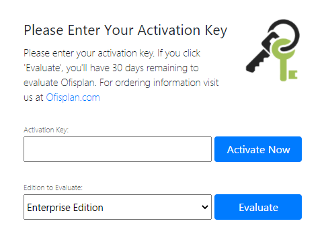Click the Evaluate button
The height and width of the screenshot is (248, 326).
pyautogui.click(x=258, y=207)
